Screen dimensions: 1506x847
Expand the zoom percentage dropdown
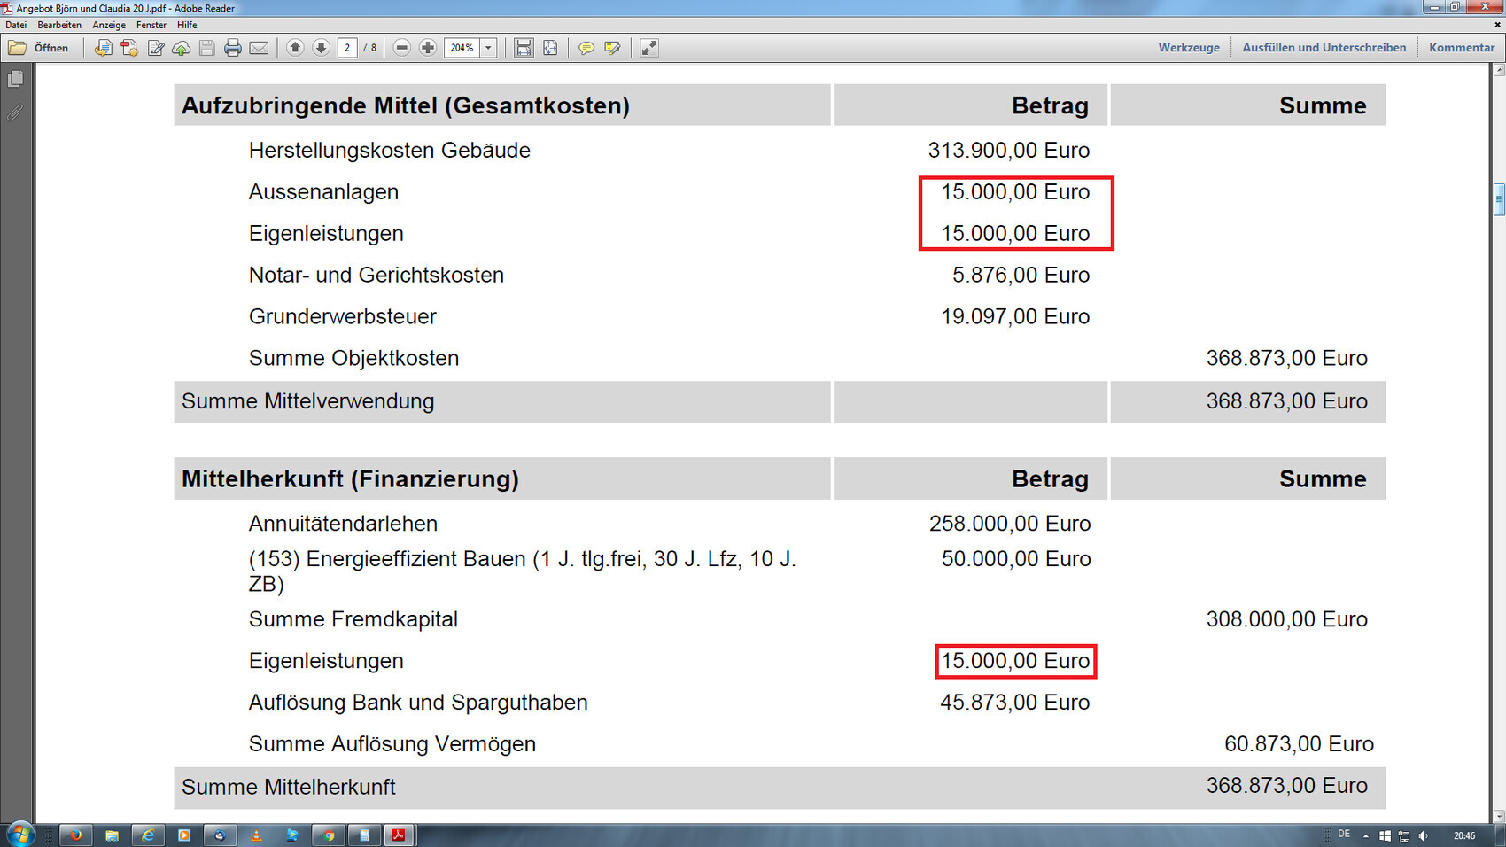pos(488,48)
